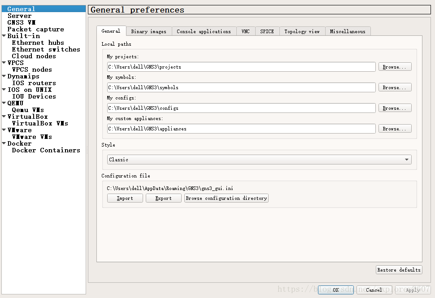Switch to the Topology view tab
The width and height of the screenshot is (435, 298).
pyautogui.click(x=302, y=32)
